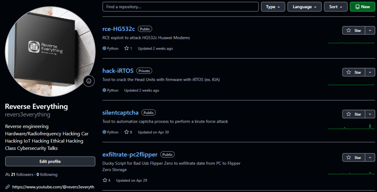Viewport: 377px width, 192px height.
Task: Expand star list arrow next to silentcaptcha Star
Action: click(370, 114)
